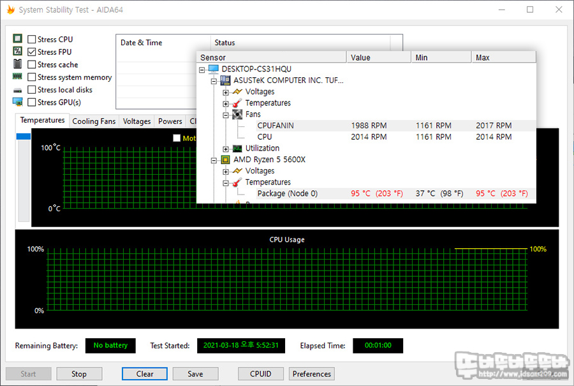The height and width of the screenshot is (386, 574).
Task: Enable the Stress CPU checkbox
Action: [x=32, y=39]
